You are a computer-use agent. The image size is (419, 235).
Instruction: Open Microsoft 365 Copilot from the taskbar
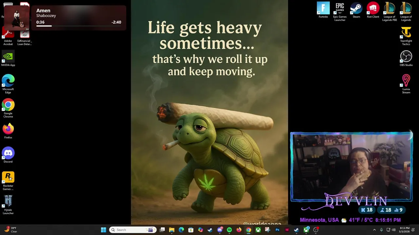click(200, 230)
